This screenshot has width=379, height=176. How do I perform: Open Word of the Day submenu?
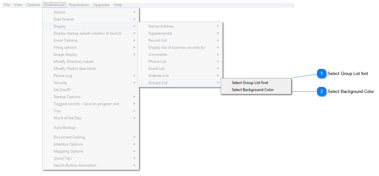[x=91, y=118]
